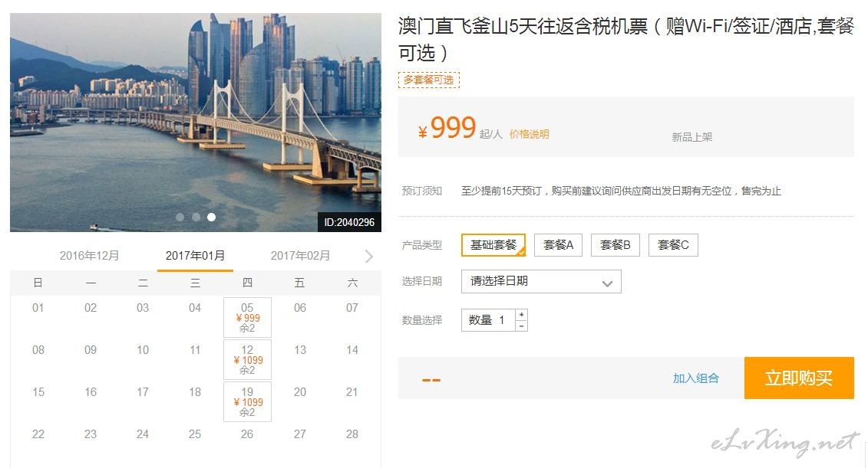This screenshot has width=868, height=468.
Task: Click the 多套餐可选 tag
Action: 428,80
